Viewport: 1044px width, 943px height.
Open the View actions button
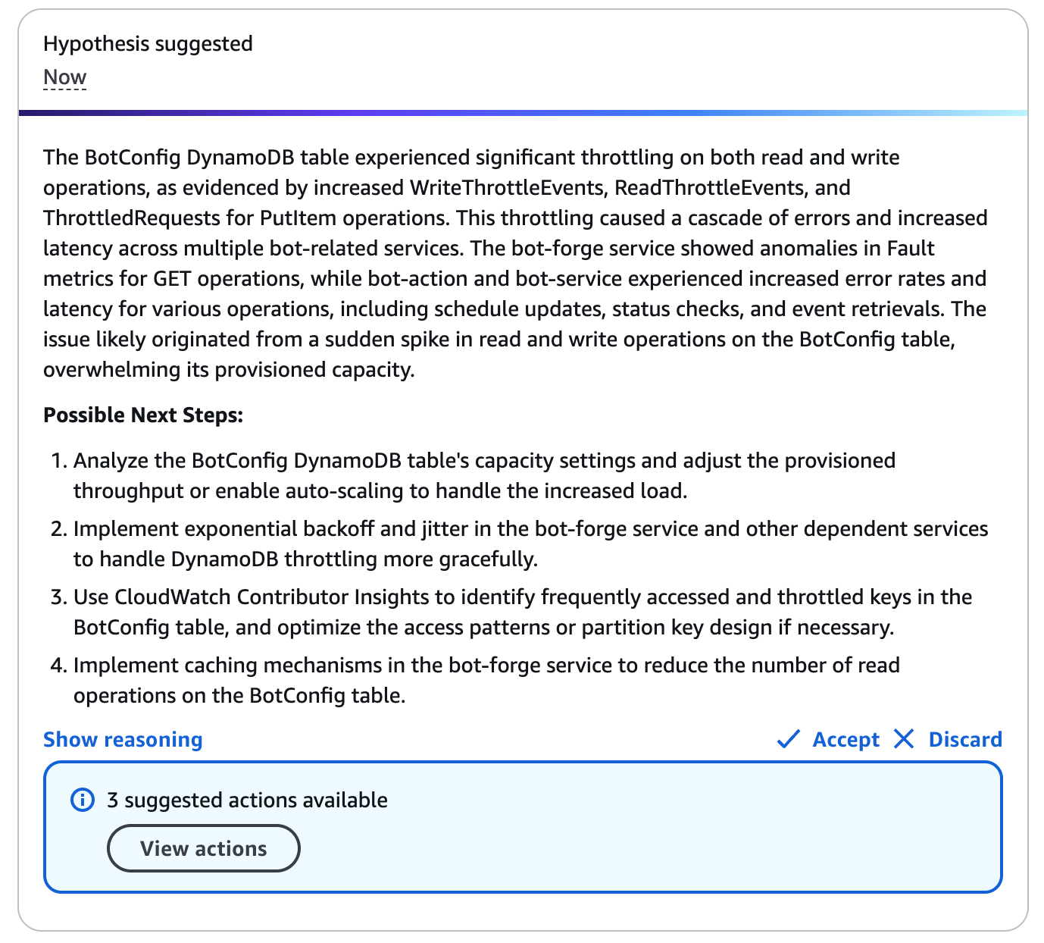click(203, 848)
